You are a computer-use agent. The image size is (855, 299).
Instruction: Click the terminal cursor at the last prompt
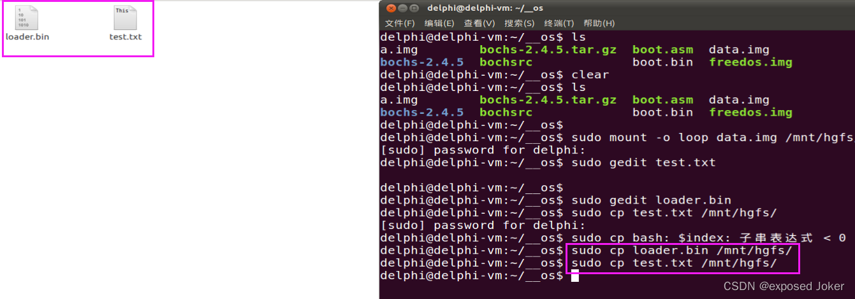pyautogui.click(x=574, y=275)
